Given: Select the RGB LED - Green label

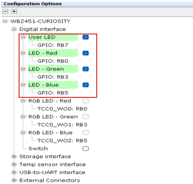Looking at the screenshot, I should 53,117.
